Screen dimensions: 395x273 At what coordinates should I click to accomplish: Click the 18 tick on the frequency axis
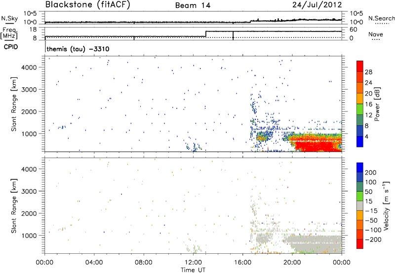[33, 30]
